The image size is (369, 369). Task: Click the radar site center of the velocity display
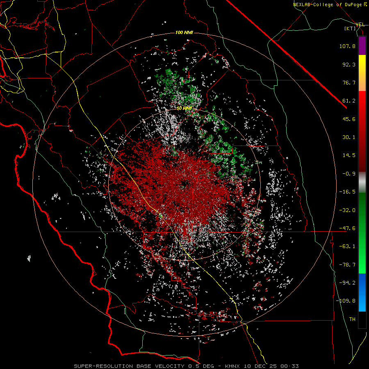tap(185, 183)
